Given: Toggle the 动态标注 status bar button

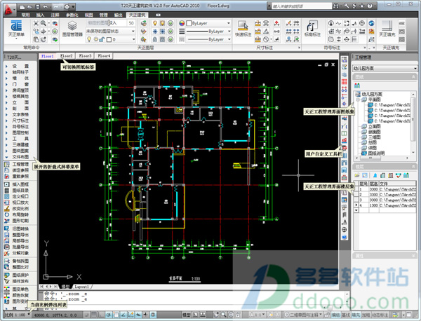Looking at the screenshot, I should pyautogui.click(x=380, y=315).
